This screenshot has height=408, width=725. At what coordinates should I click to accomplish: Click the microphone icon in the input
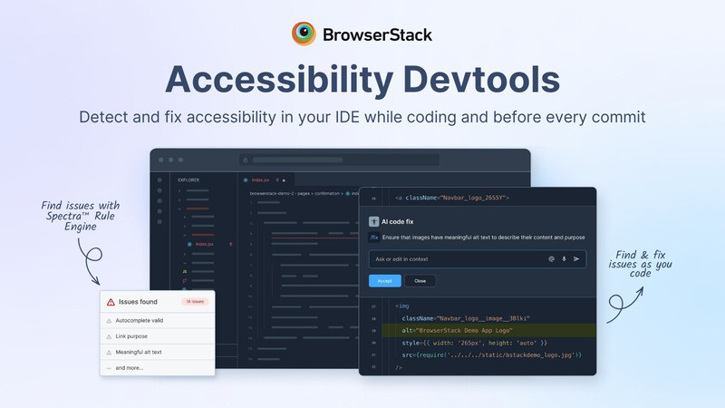564,259
